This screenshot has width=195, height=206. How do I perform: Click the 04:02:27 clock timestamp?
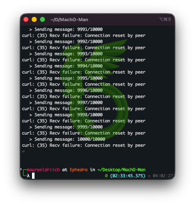click(x=163, y=176)
